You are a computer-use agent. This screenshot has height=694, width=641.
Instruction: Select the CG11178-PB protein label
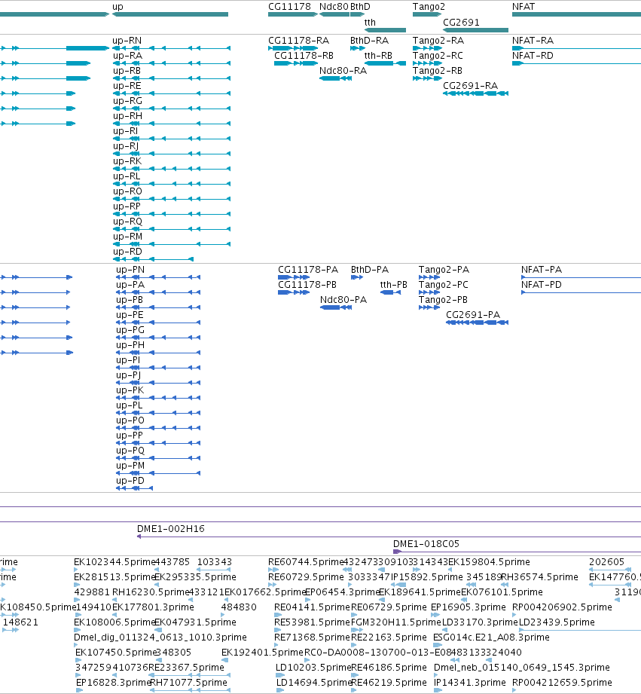click(307, 285)
